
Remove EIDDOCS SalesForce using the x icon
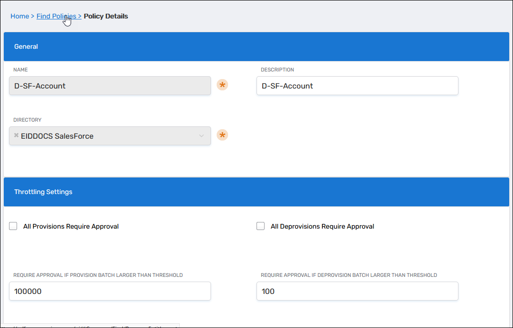click(16, 136)
